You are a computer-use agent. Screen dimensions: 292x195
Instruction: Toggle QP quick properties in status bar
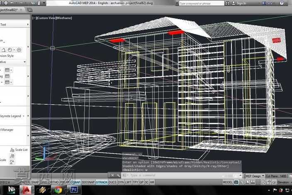tap(141, 182)
